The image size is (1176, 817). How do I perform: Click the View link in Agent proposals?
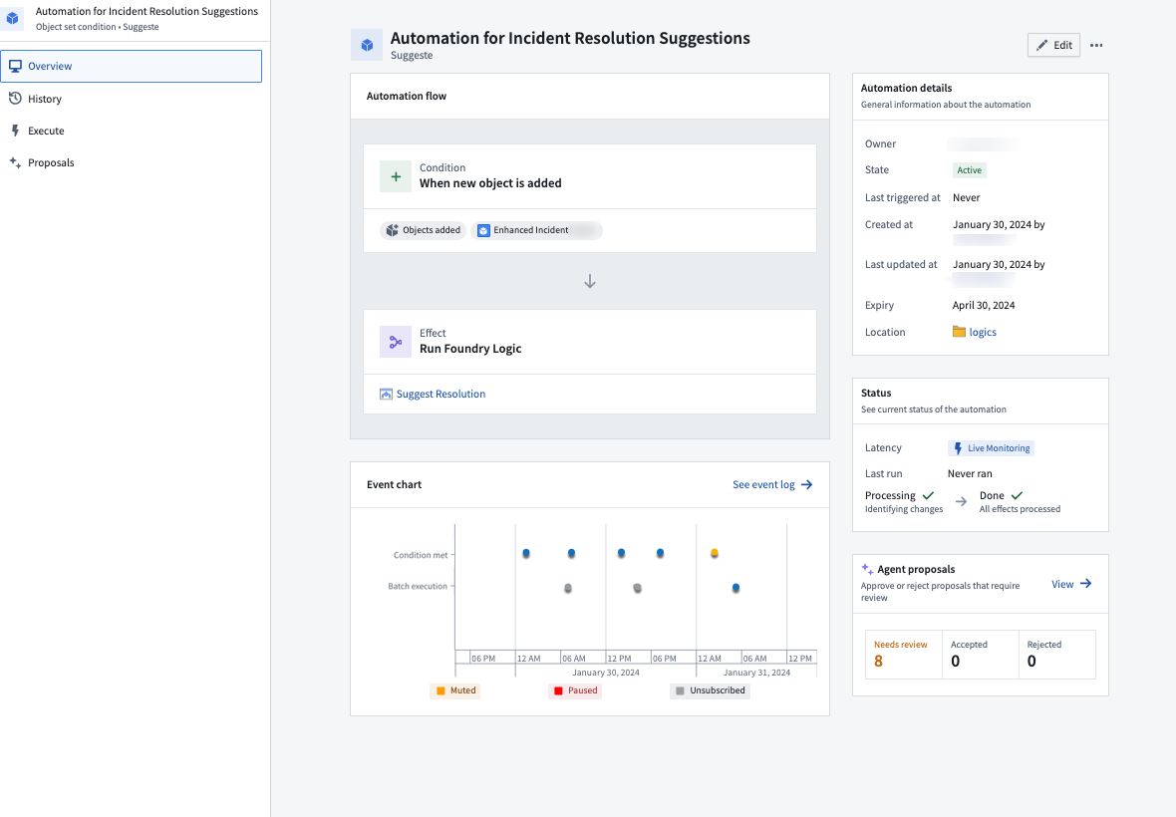point(1062,584)
